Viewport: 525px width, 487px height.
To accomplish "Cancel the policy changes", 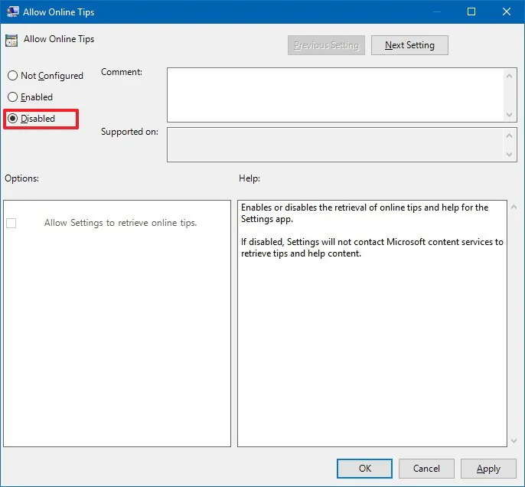I will [426, 469].
